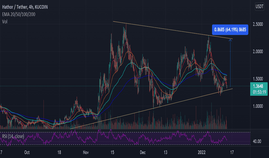The width and height of the screenshot is (269, 158).
Task: Click the blue 0.8685 (64.19%) measurement label
Action: (230, 30)
